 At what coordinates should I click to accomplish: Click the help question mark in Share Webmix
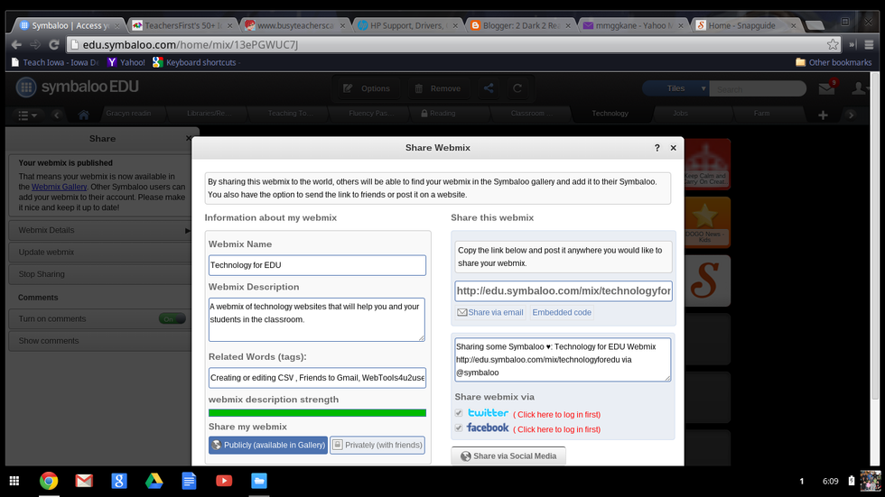[657, 148]
